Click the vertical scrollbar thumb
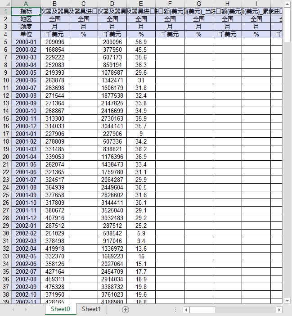The image size is (292, 316). tap(287, 25)
